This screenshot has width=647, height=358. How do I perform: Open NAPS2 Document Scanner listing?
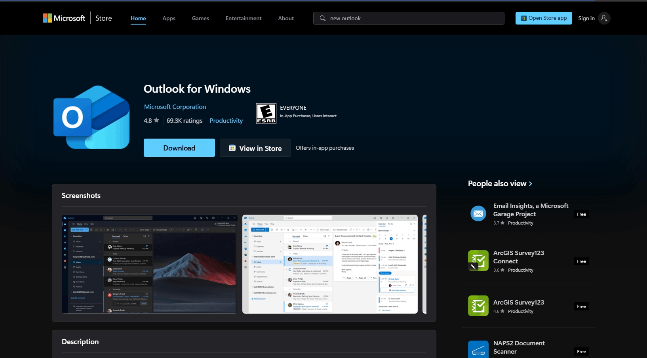tap(519, 347)
